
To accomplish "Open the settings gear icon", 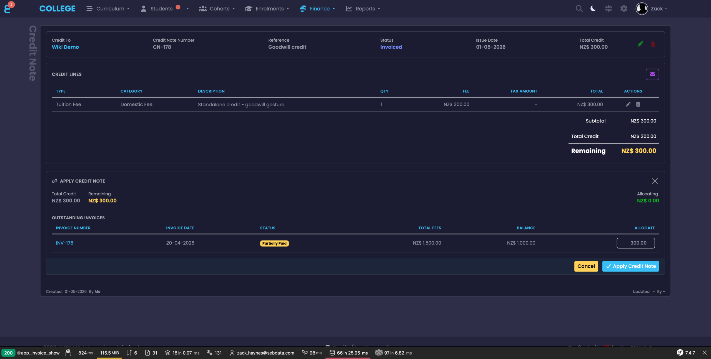I will pyautogui.click(x=624, y=9).
